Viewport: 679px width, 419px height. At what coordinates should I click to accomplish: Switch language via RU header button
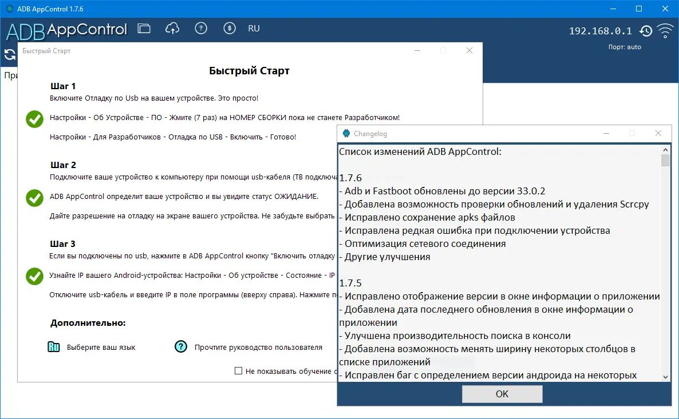coord(254,29)
